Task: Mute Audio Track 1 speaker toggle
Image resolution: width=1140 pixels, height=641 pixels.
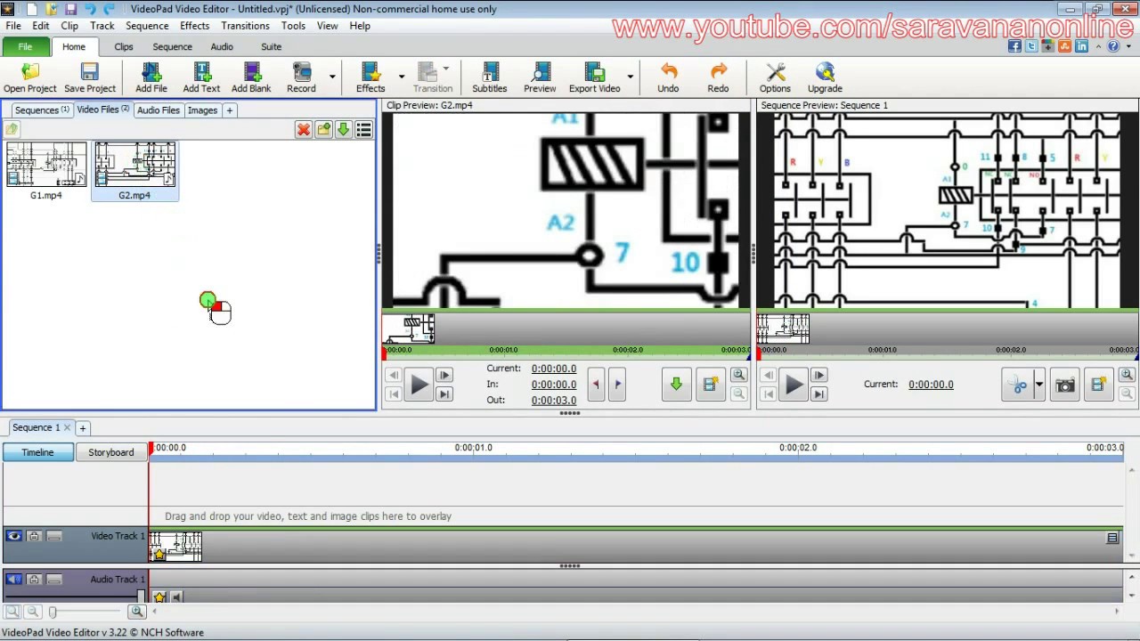Action: (13, 580)
